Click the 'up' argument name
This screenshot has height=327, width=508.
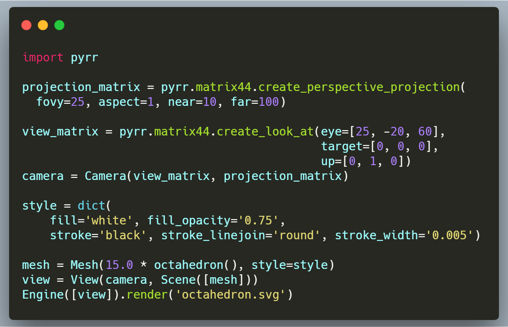pyautogui.click(x=328, y=162)
